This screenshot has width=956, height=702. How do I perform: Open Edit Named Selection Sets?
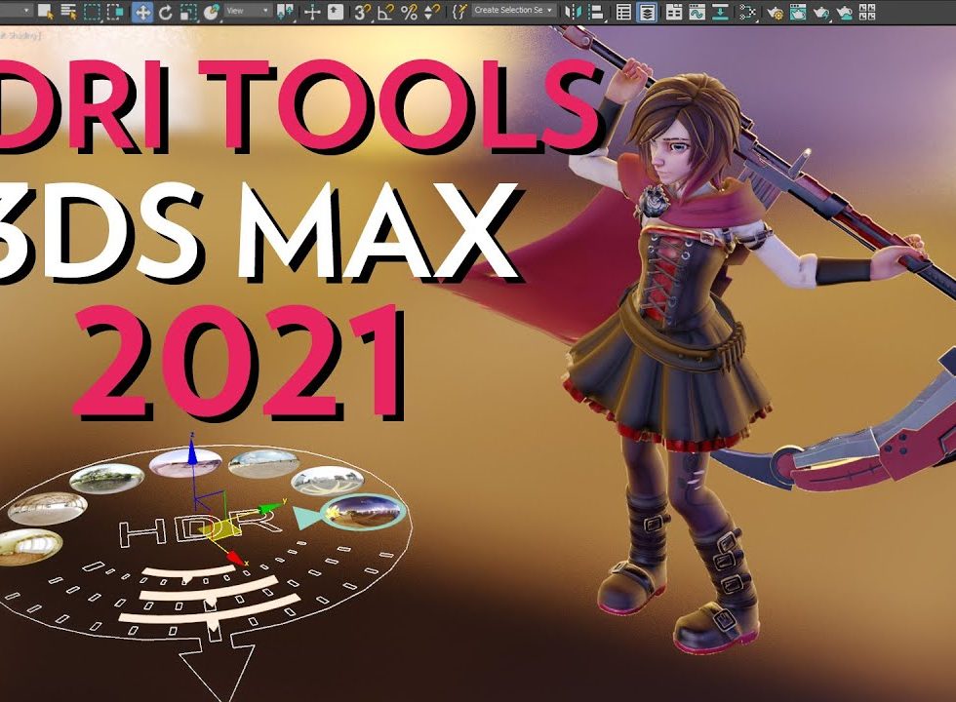(459, 11)
